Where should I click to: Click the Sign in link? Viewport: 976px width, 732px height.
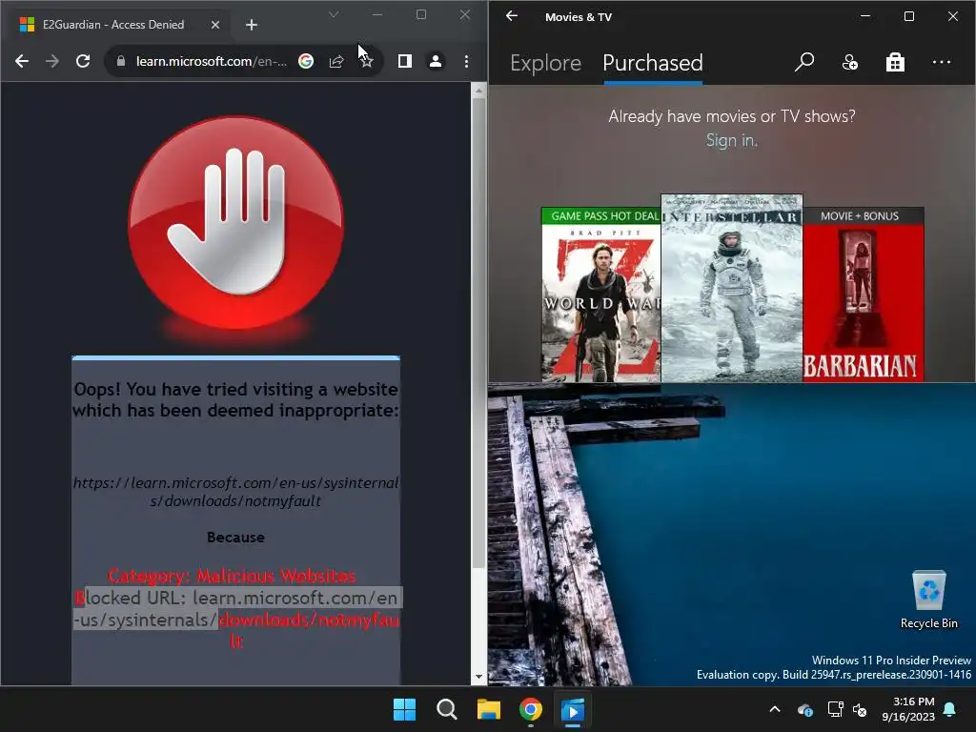tap(731, 141)
